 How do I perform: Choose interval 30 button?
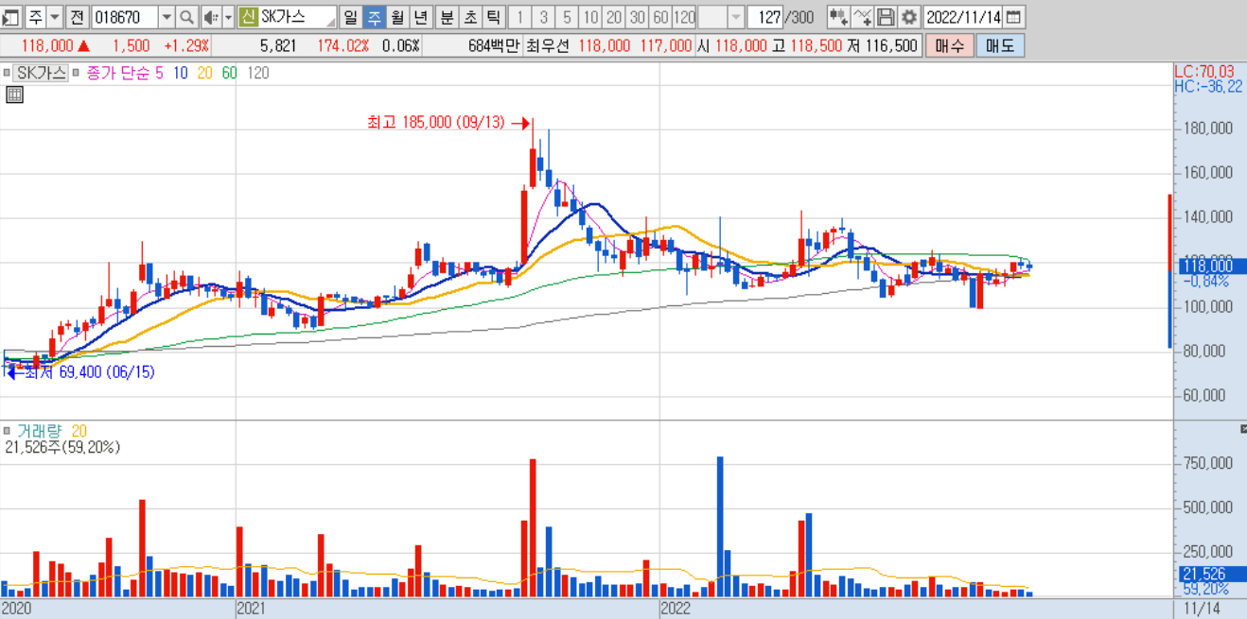[638, 17]
